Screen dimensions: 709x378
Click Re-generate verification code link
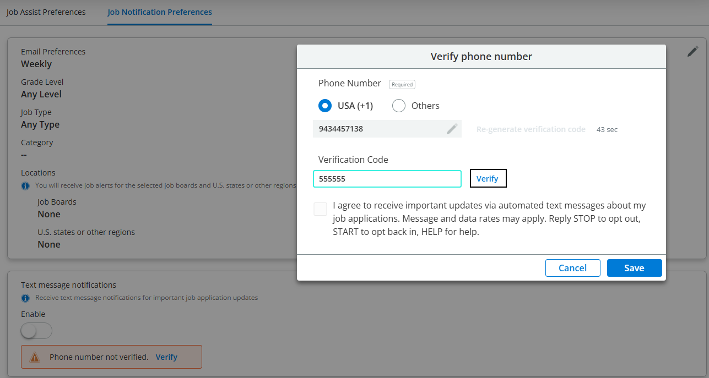(531, 129)
